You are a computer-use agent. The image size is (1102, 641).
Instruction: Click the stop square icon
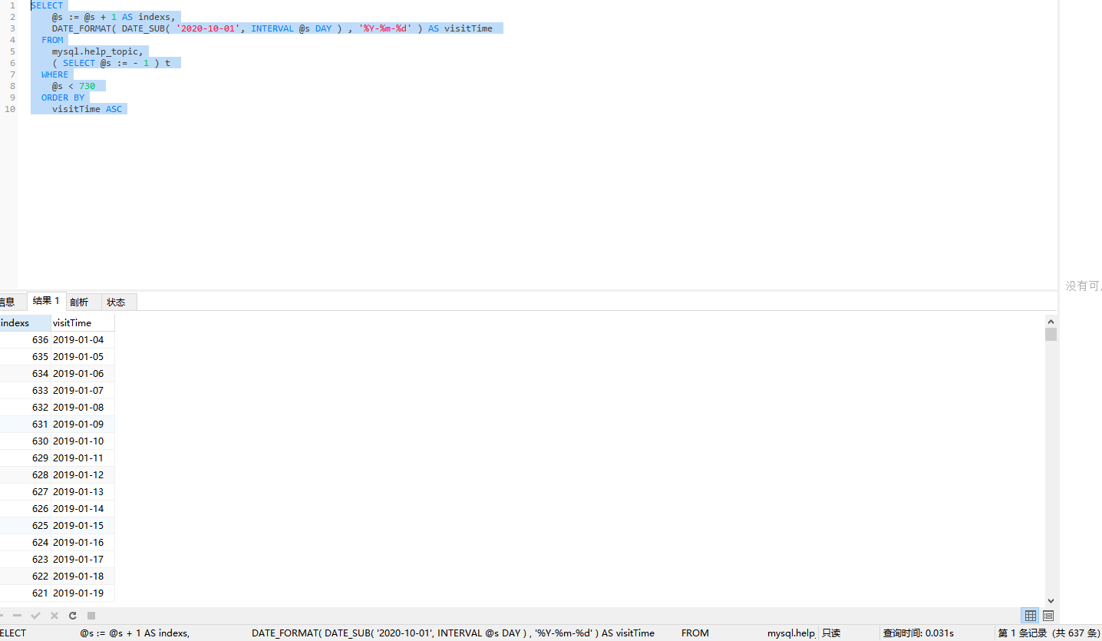(91, 616)
